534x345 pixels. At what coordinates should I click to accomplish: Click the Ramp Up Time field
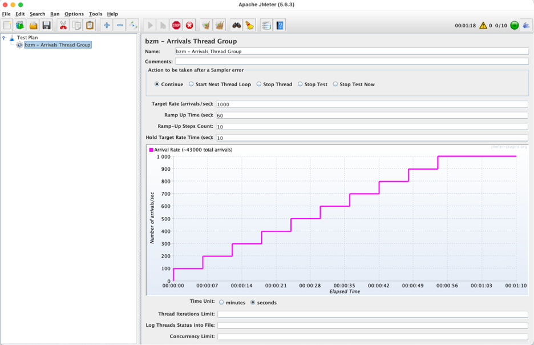click(372, 115)
